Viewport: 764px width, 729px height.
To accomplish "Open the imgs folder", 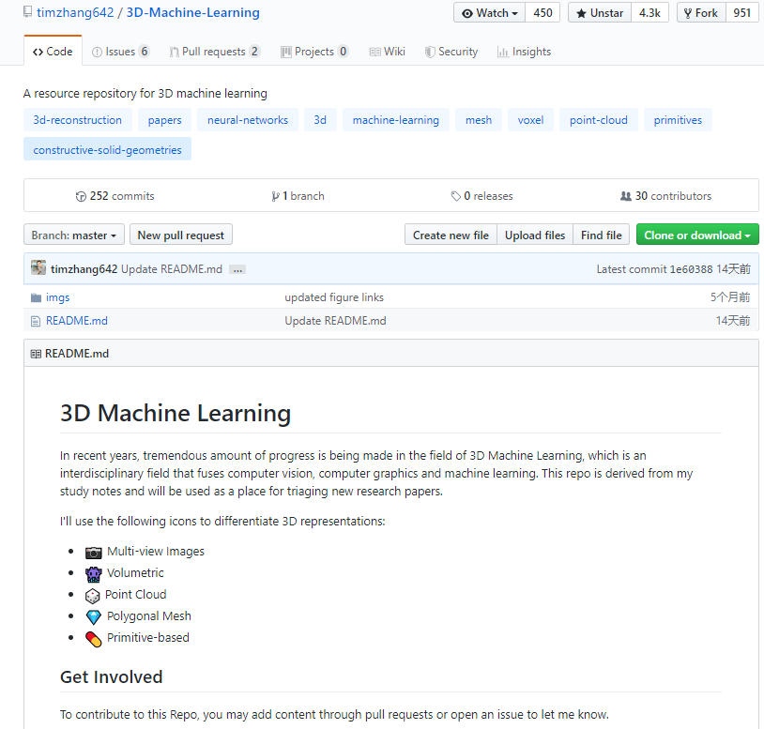I will pos(57,297).
